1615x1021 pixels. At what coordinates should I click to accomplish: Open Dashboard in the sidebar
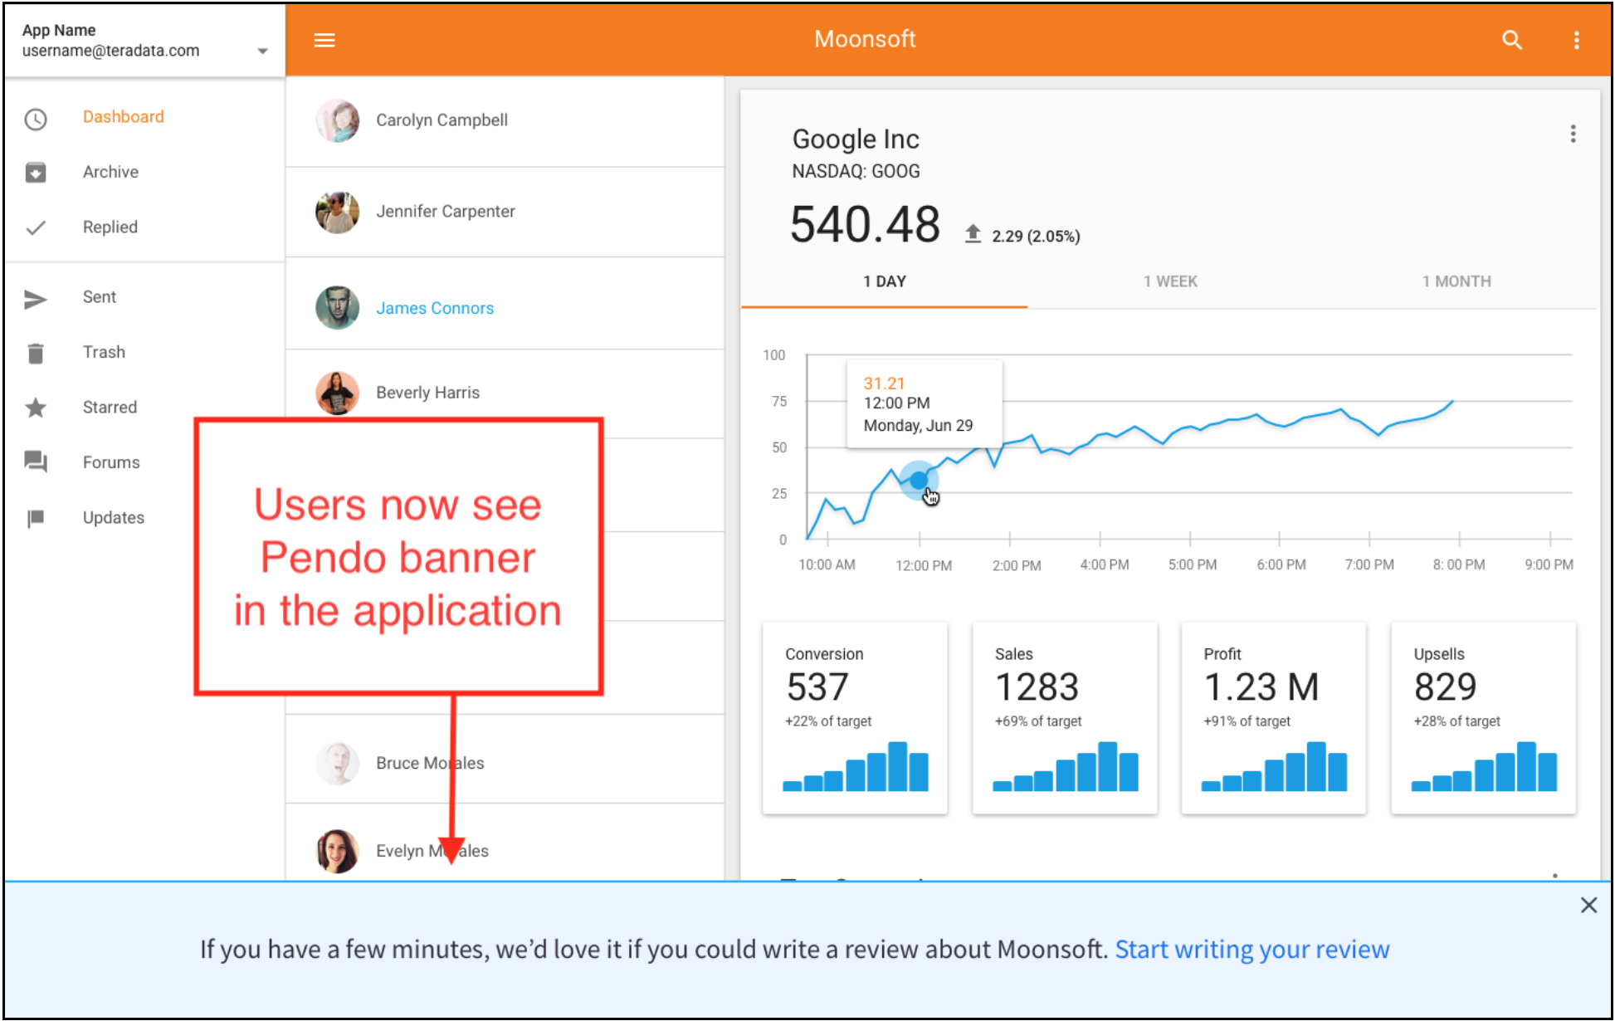click(x=124, y=117)
